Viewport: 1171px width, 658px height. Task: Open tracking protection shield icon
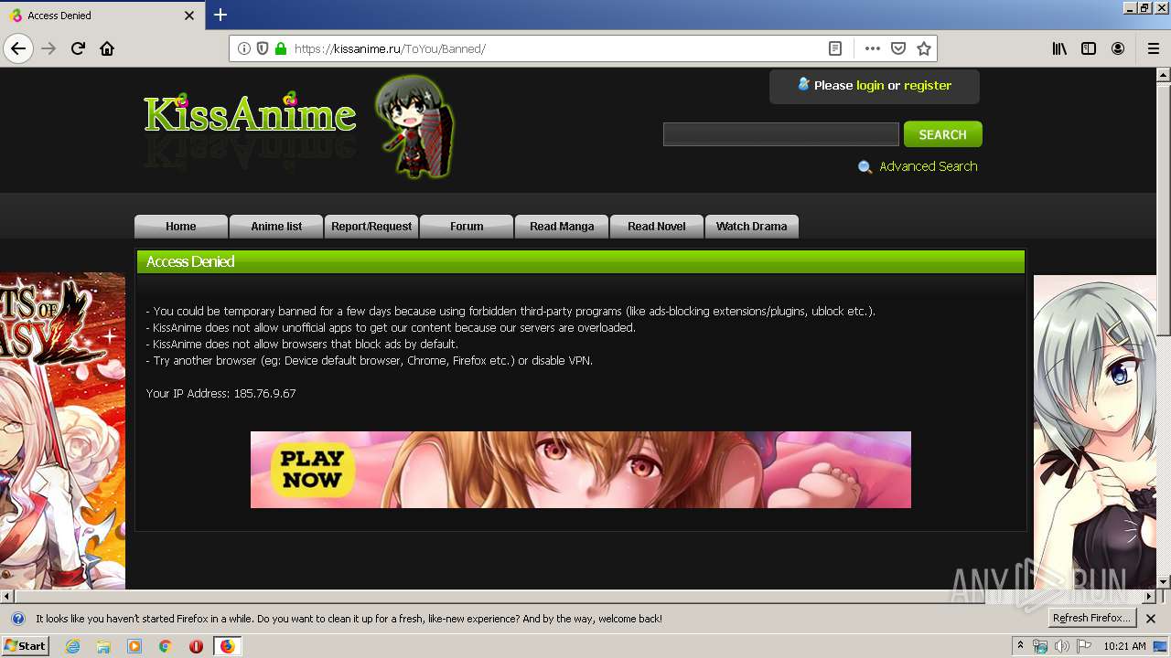(x=263, y=48)
